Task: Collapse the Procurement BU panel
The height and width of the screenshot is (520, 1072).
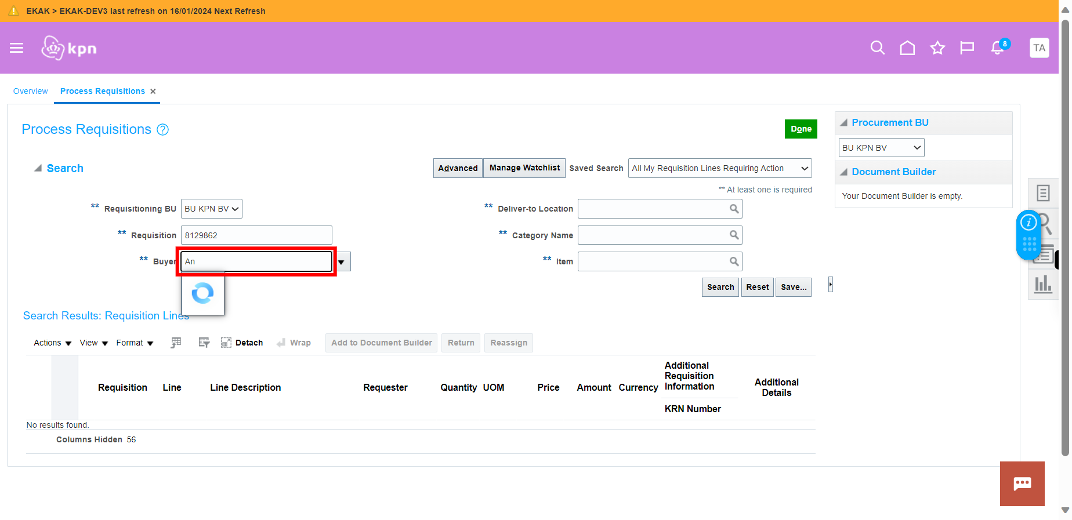Action: tap(844, 123)
